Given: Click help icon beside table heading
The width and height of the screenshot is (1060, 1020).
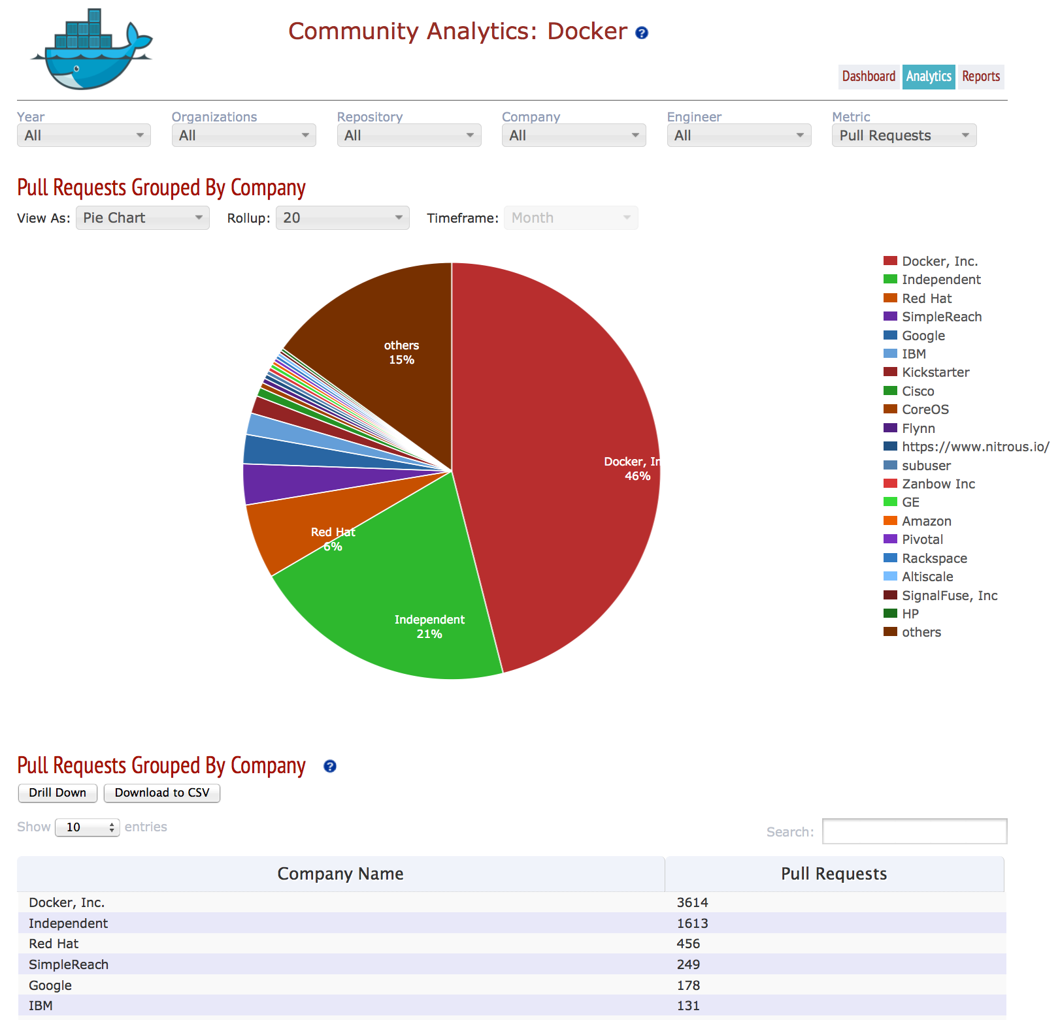Looking at the screenshot, I should 330,766.
